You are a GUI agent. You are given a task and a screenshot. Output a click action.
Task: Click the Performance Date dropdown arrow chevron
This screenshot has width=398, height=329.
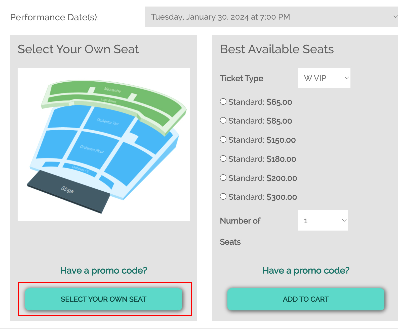pyautogui.click(x=395, y=17)
